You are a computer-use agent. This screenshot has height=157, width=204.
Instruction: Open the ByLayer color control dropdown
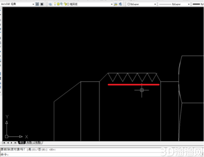(155, 4)
